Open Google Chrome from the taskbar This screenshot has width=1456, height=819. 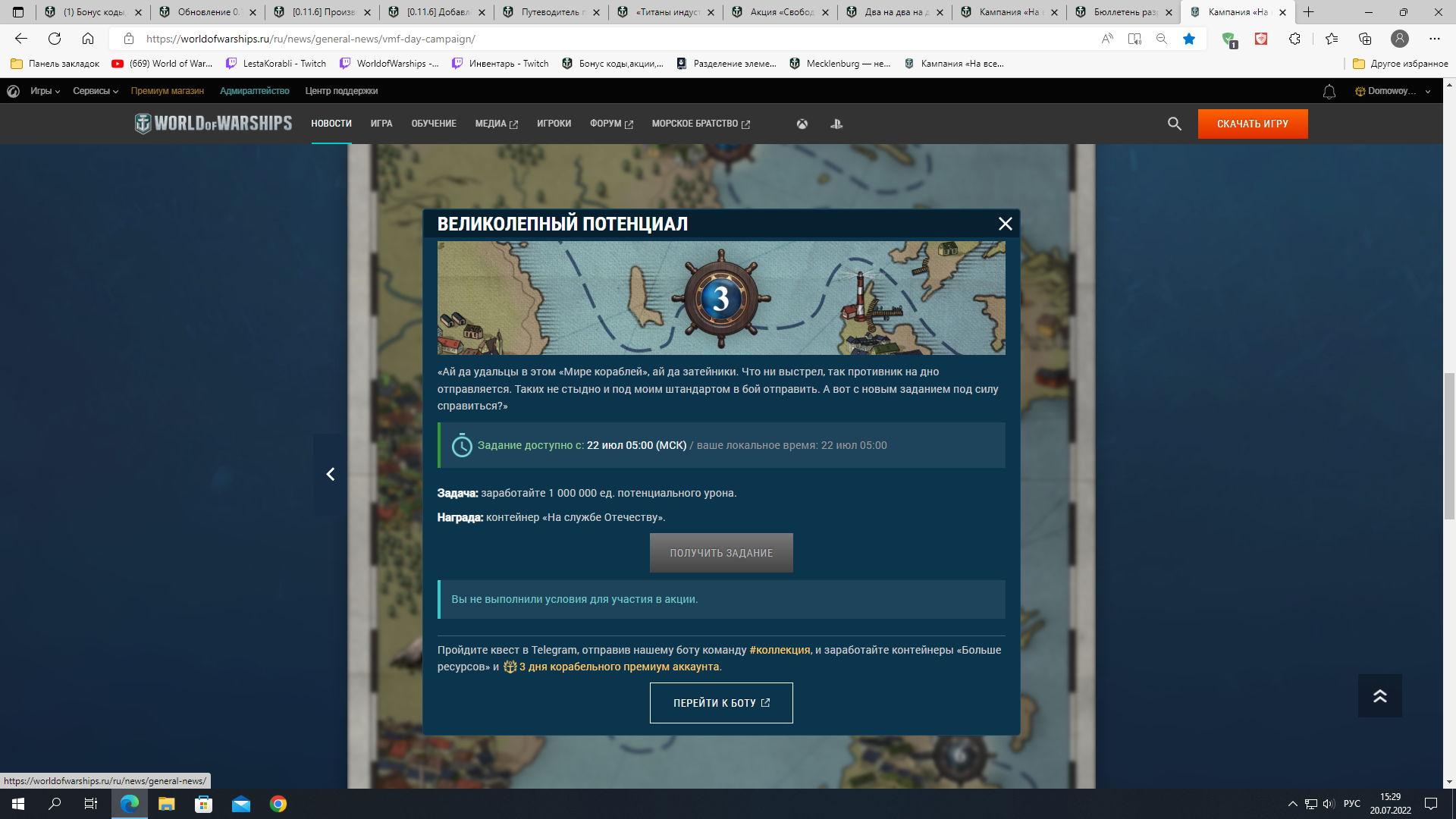(278, 804)
